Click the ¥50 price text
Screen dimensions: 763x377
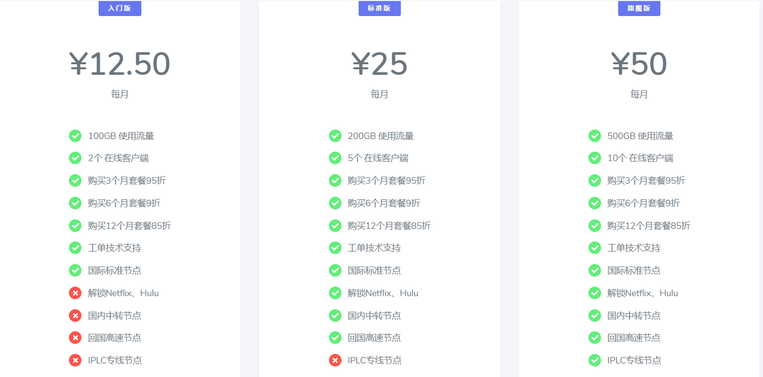coord(639,64)
